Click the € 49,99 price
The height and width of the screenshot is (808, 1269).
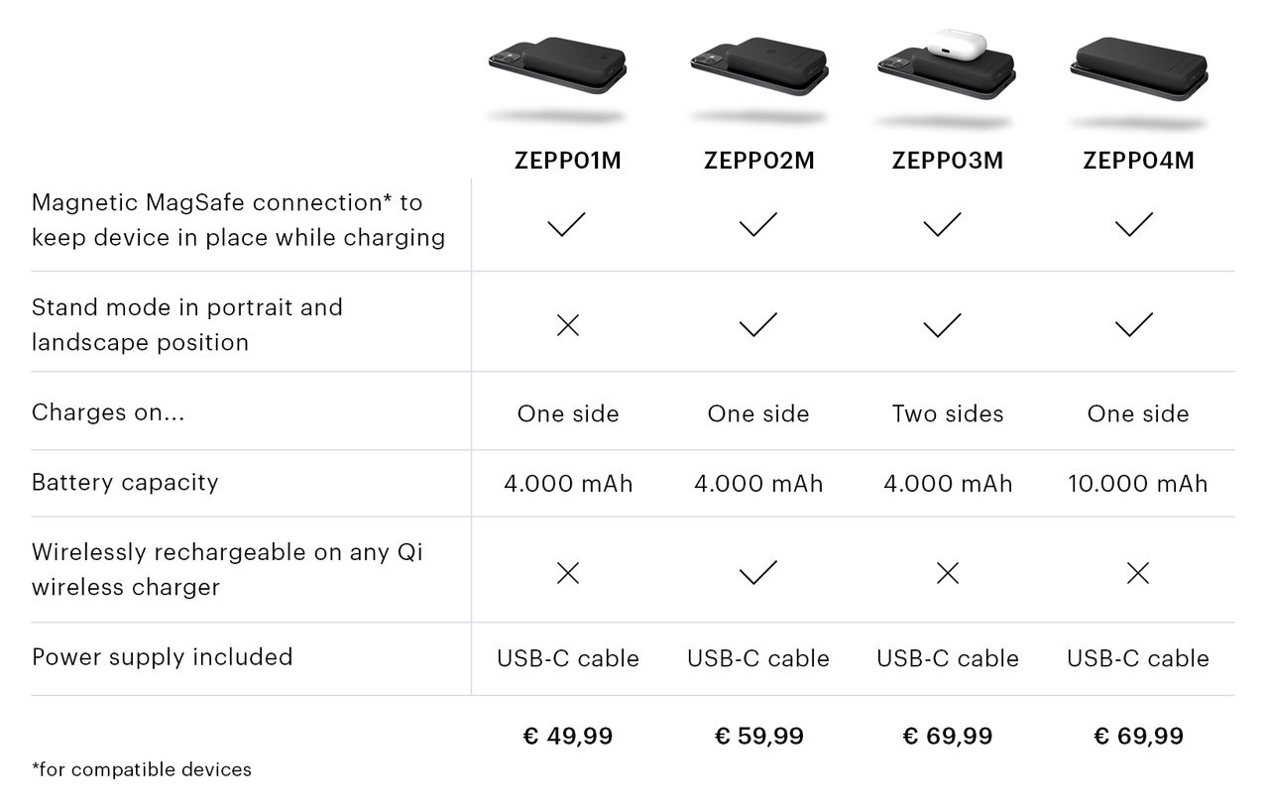pyautogui.click(x=568, y=736)
